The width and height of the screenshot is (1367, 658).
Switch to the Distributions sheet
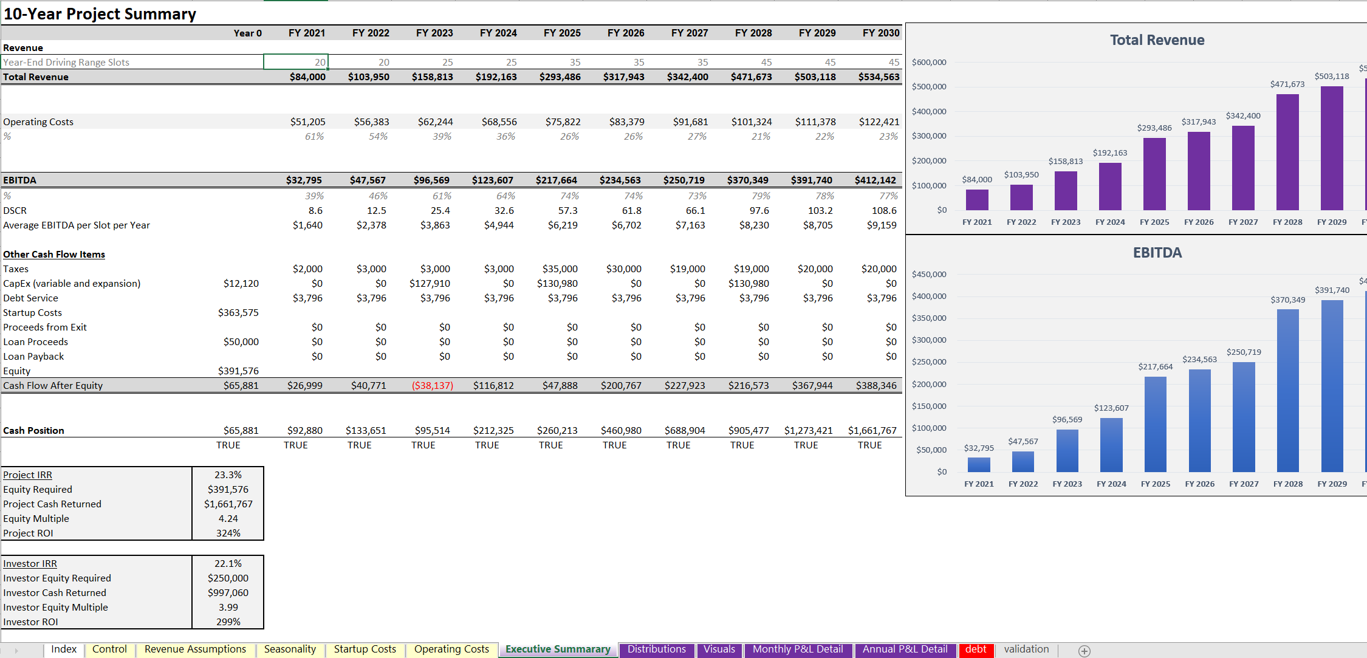click(657, 649)
